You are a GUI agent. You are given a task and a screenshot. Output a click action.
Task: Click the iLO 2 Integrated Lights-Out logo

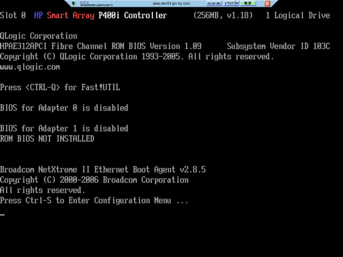[96, 4]
